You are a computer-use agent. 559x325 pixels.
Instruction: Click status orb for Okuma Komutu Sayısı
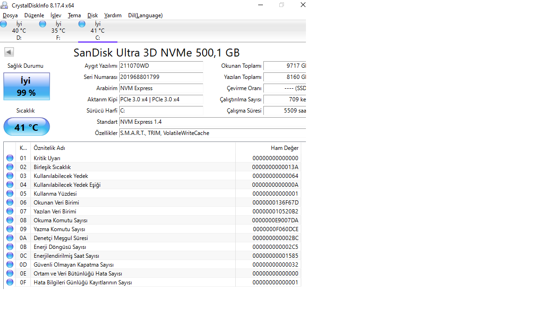[10, 220]
